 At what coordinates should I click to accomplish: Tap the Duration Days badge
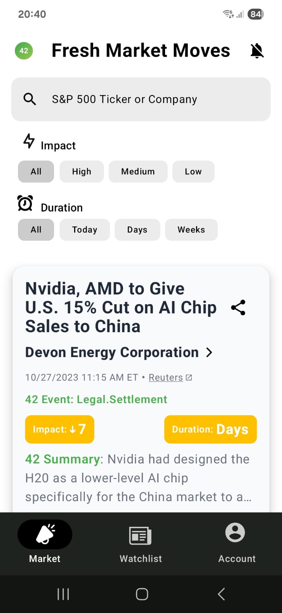point(210,429)
